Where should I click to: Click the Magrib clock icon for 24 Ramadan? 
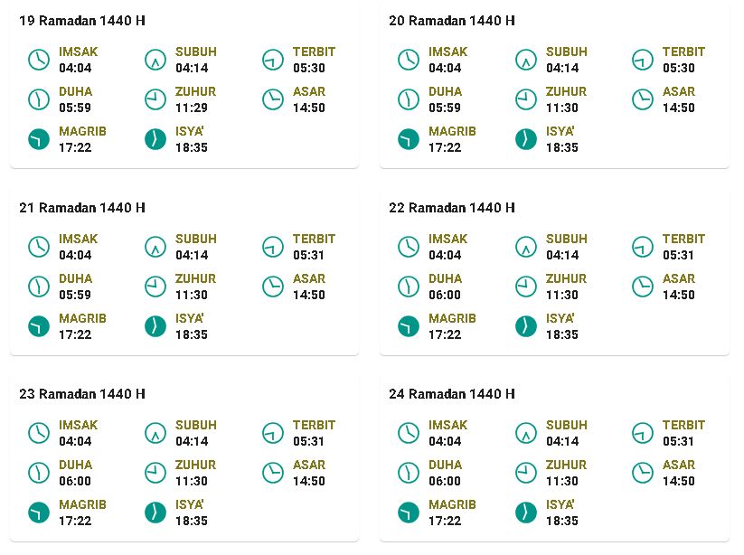click(x=409, y=513)
